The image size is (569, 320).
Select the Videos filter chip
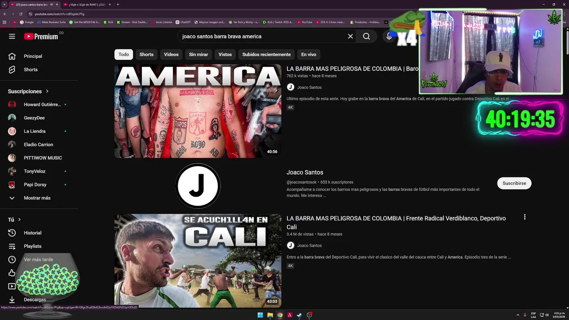171,54
